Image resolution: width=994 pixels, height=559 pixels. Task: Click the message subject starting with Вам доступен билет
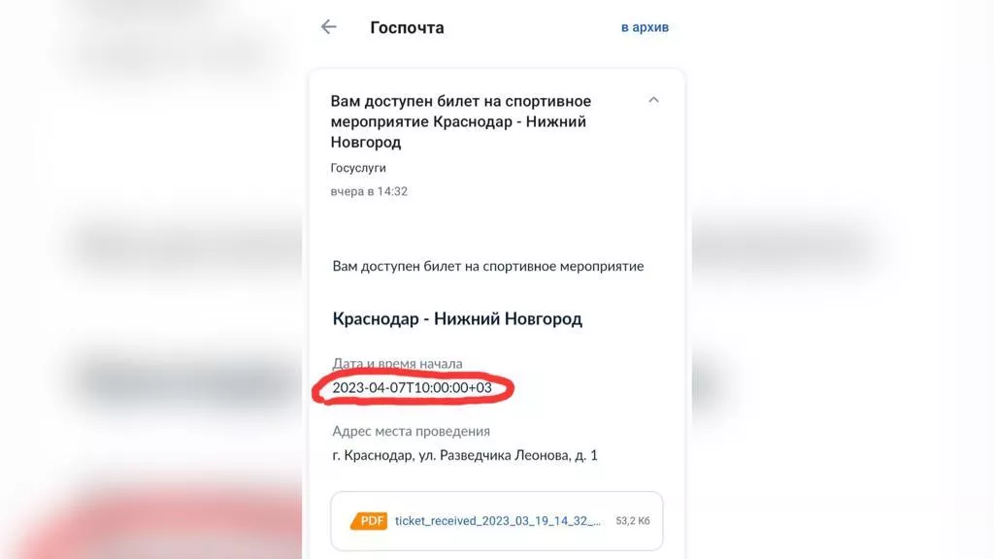tap(461, 121)
